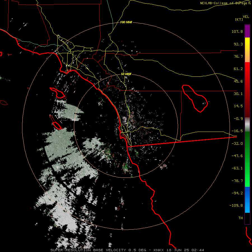
Task: Select the -63.1 legend value
Action: (x=237, y=168)
